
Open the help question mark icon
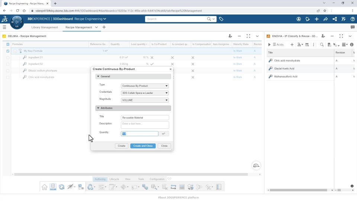[353, 19]
